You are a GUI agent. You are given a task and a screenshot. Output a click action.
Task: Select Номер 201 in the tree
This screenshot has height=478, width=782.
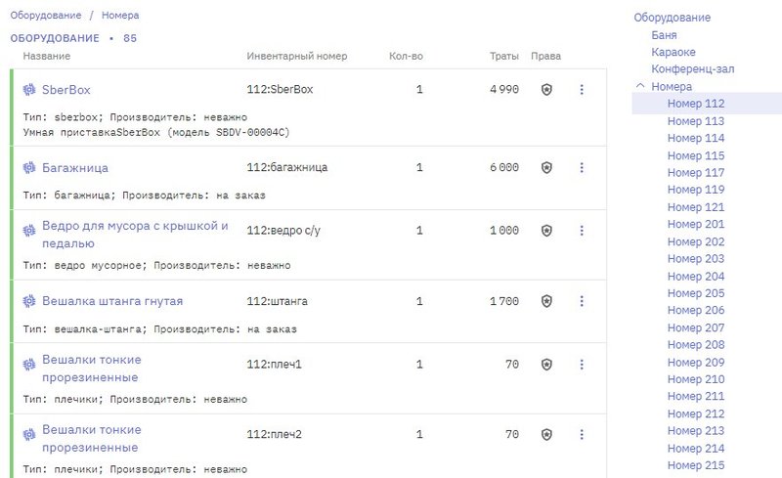tap(695, 224)
